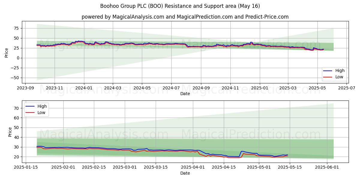Click the '2025-05-01' tick label

tap(259, 167)
